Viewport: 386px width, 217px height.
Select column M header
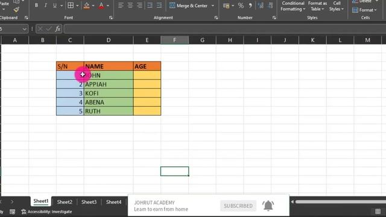pos(367,40)
